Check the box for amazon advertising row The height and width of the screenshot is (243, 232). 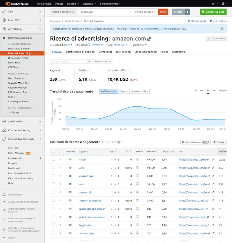click(53, 200)
